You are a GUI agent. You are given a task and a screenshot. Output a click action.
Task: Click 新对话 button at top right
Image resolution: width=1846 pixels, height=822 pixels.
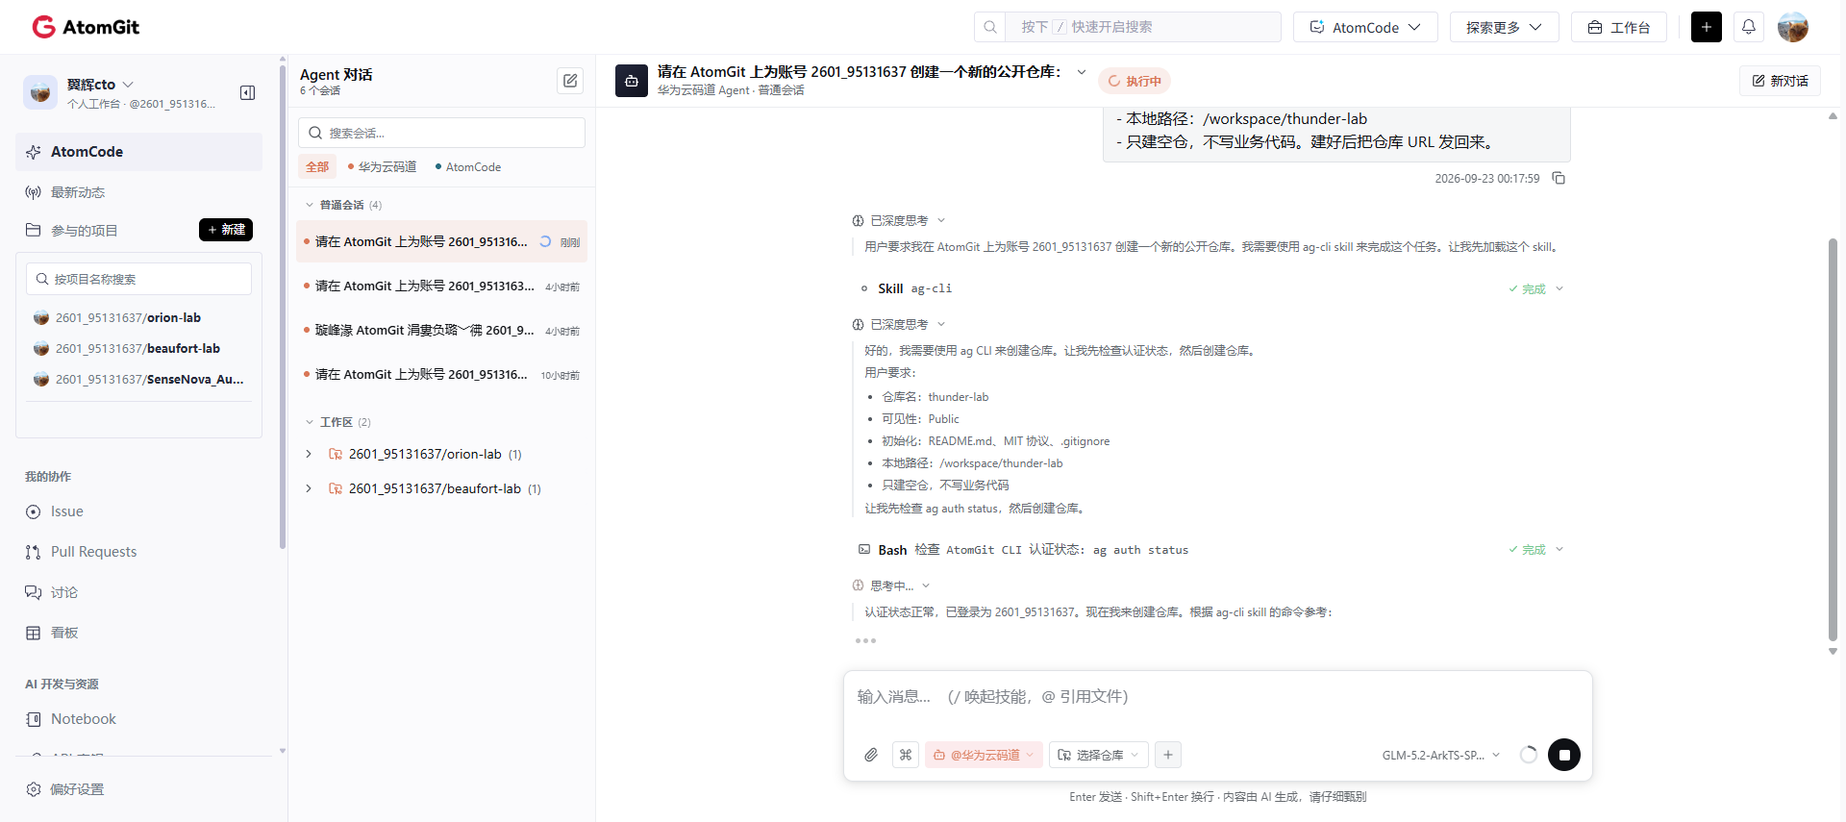pos(1780,81)
